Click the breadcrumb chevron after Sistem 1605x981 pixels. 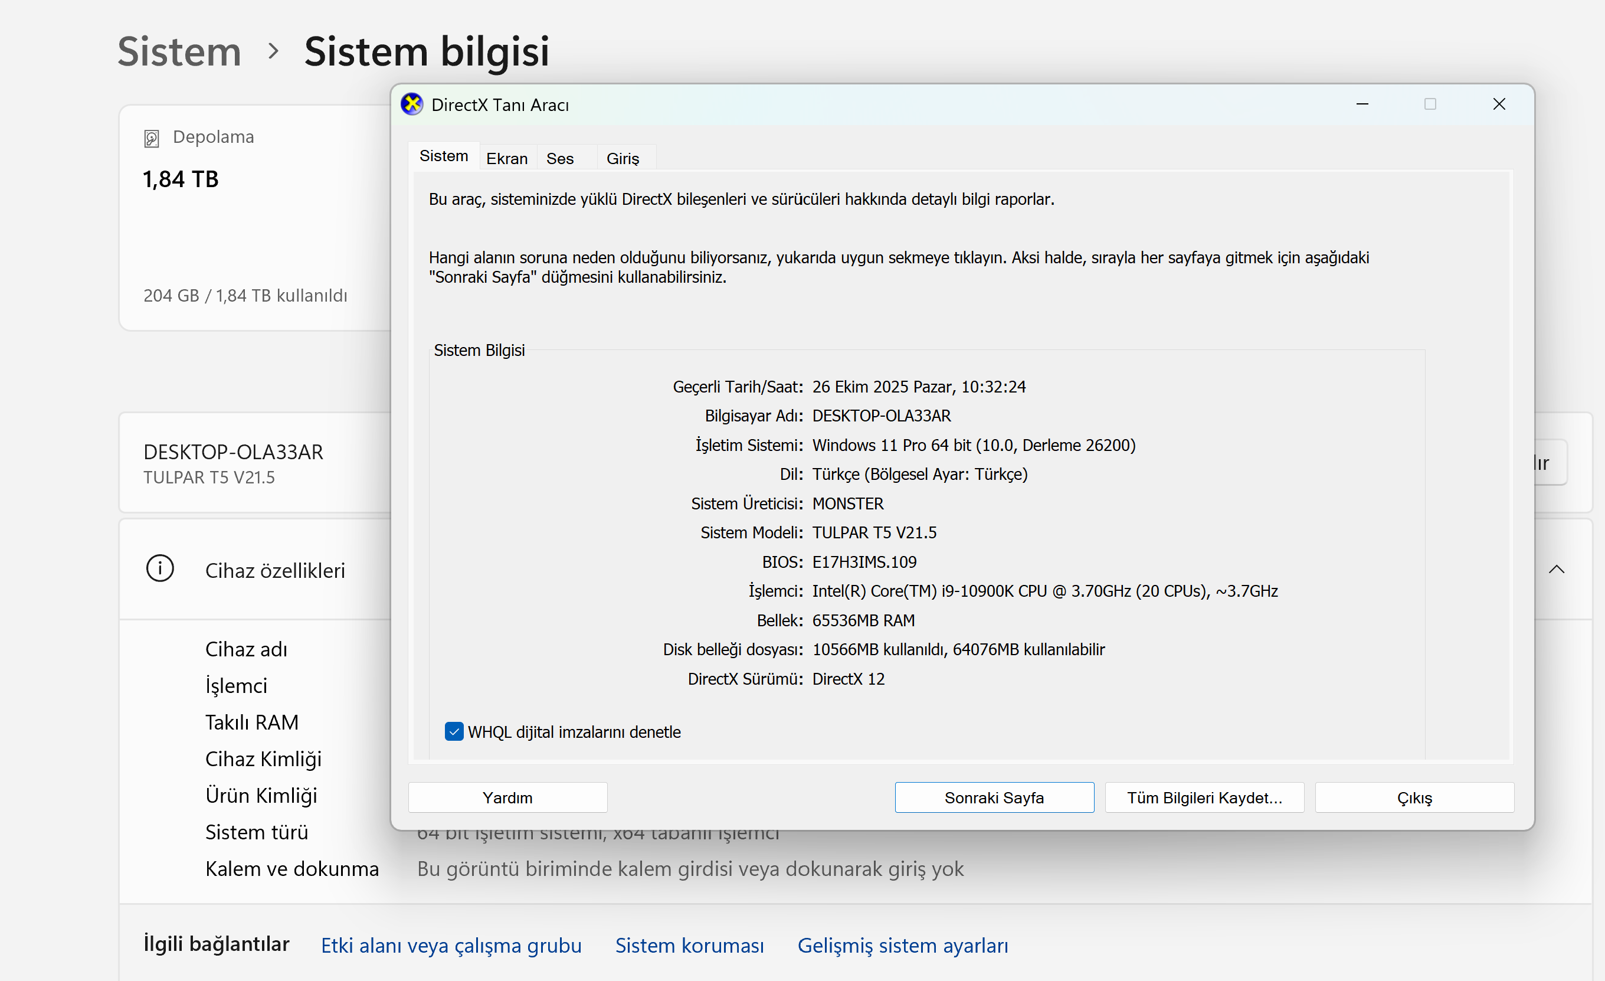tap(274, 51)
